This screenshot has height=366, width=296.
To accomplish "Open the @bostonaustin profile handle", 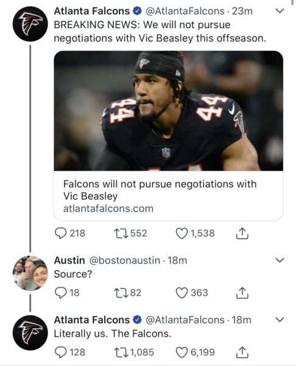I will coord(125,260).
